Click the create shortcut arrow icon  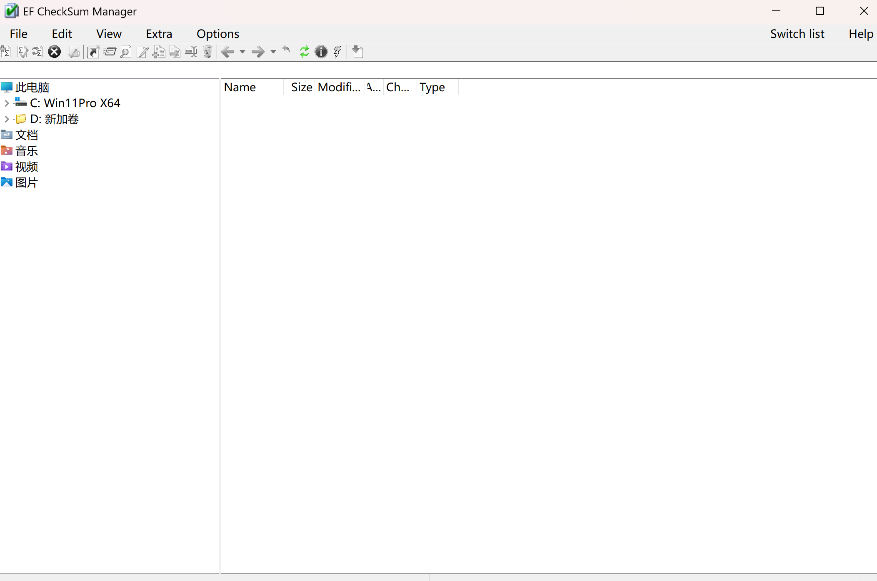pos(93,52)
